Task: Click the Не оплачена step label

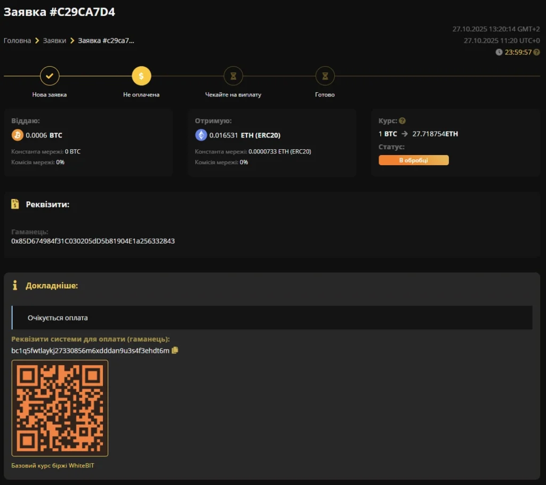Action: click(141, 95)
